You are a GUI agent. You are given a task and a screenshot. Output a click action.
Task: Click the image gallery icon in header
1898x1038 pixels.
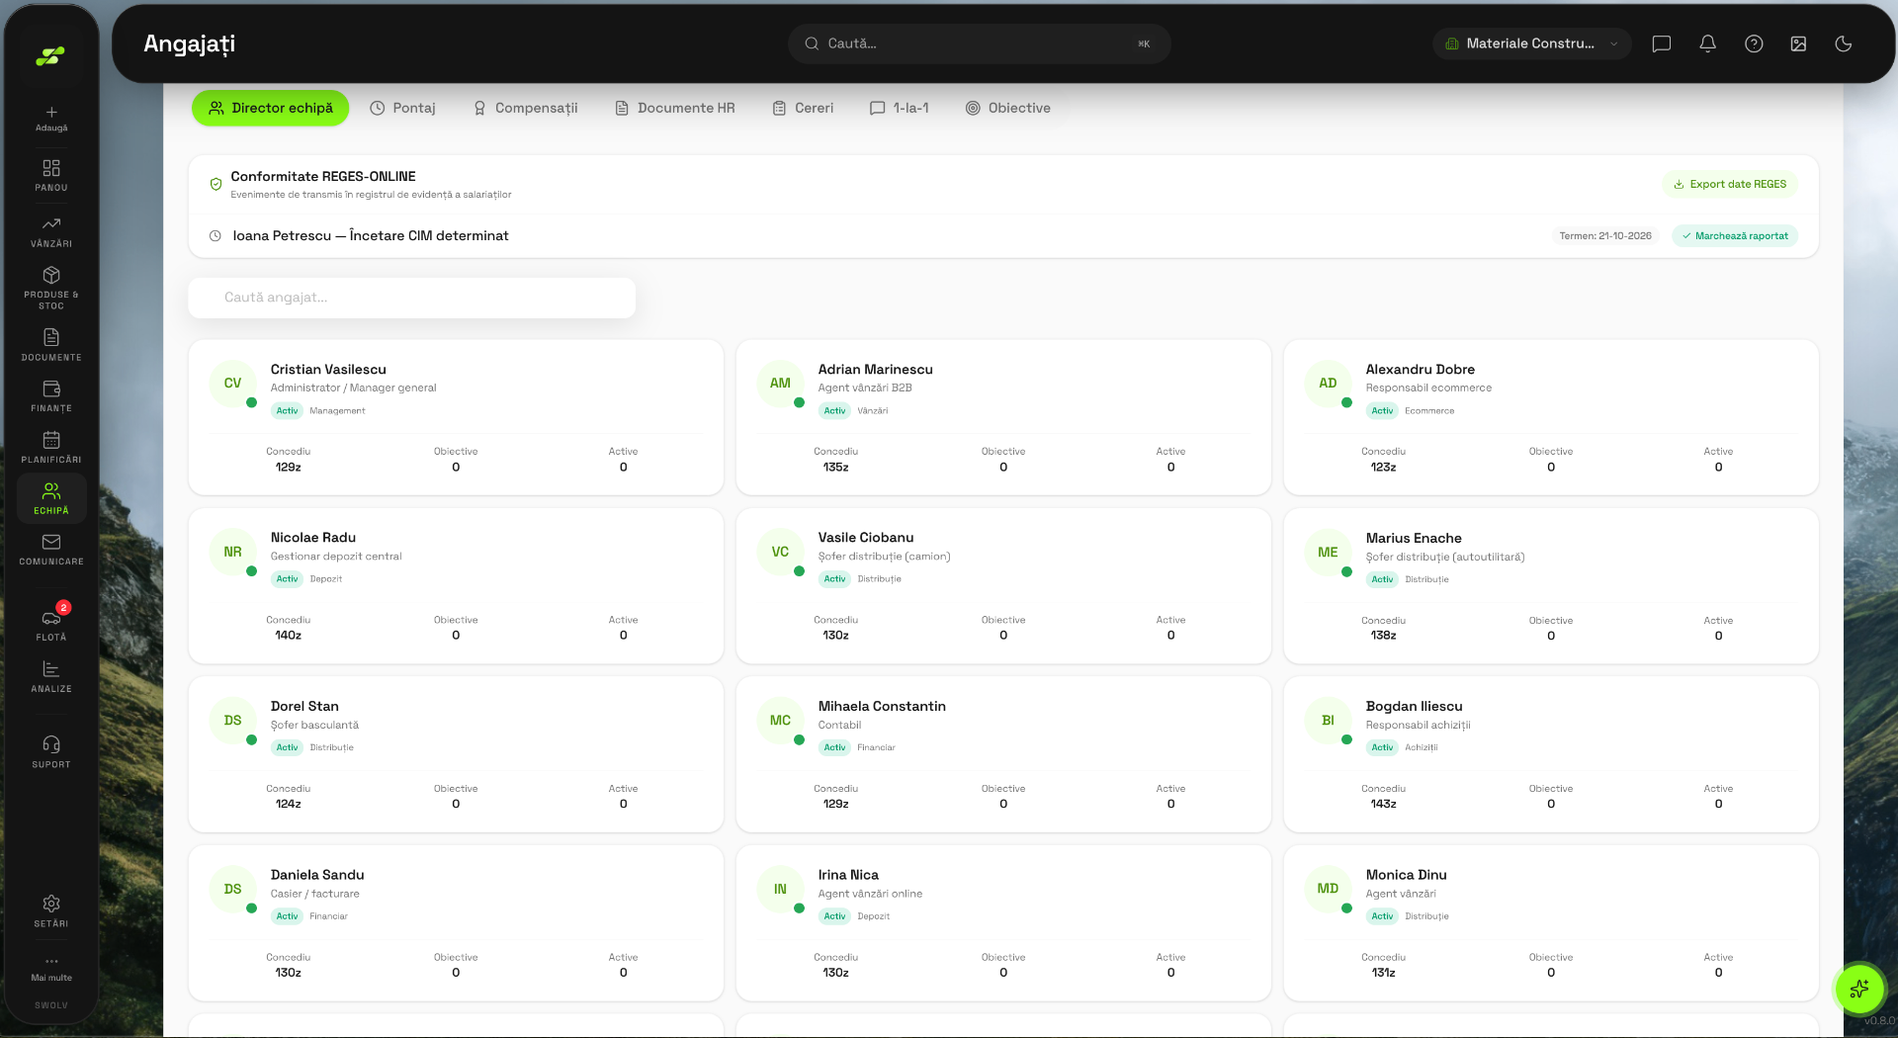click(1798, 43)
